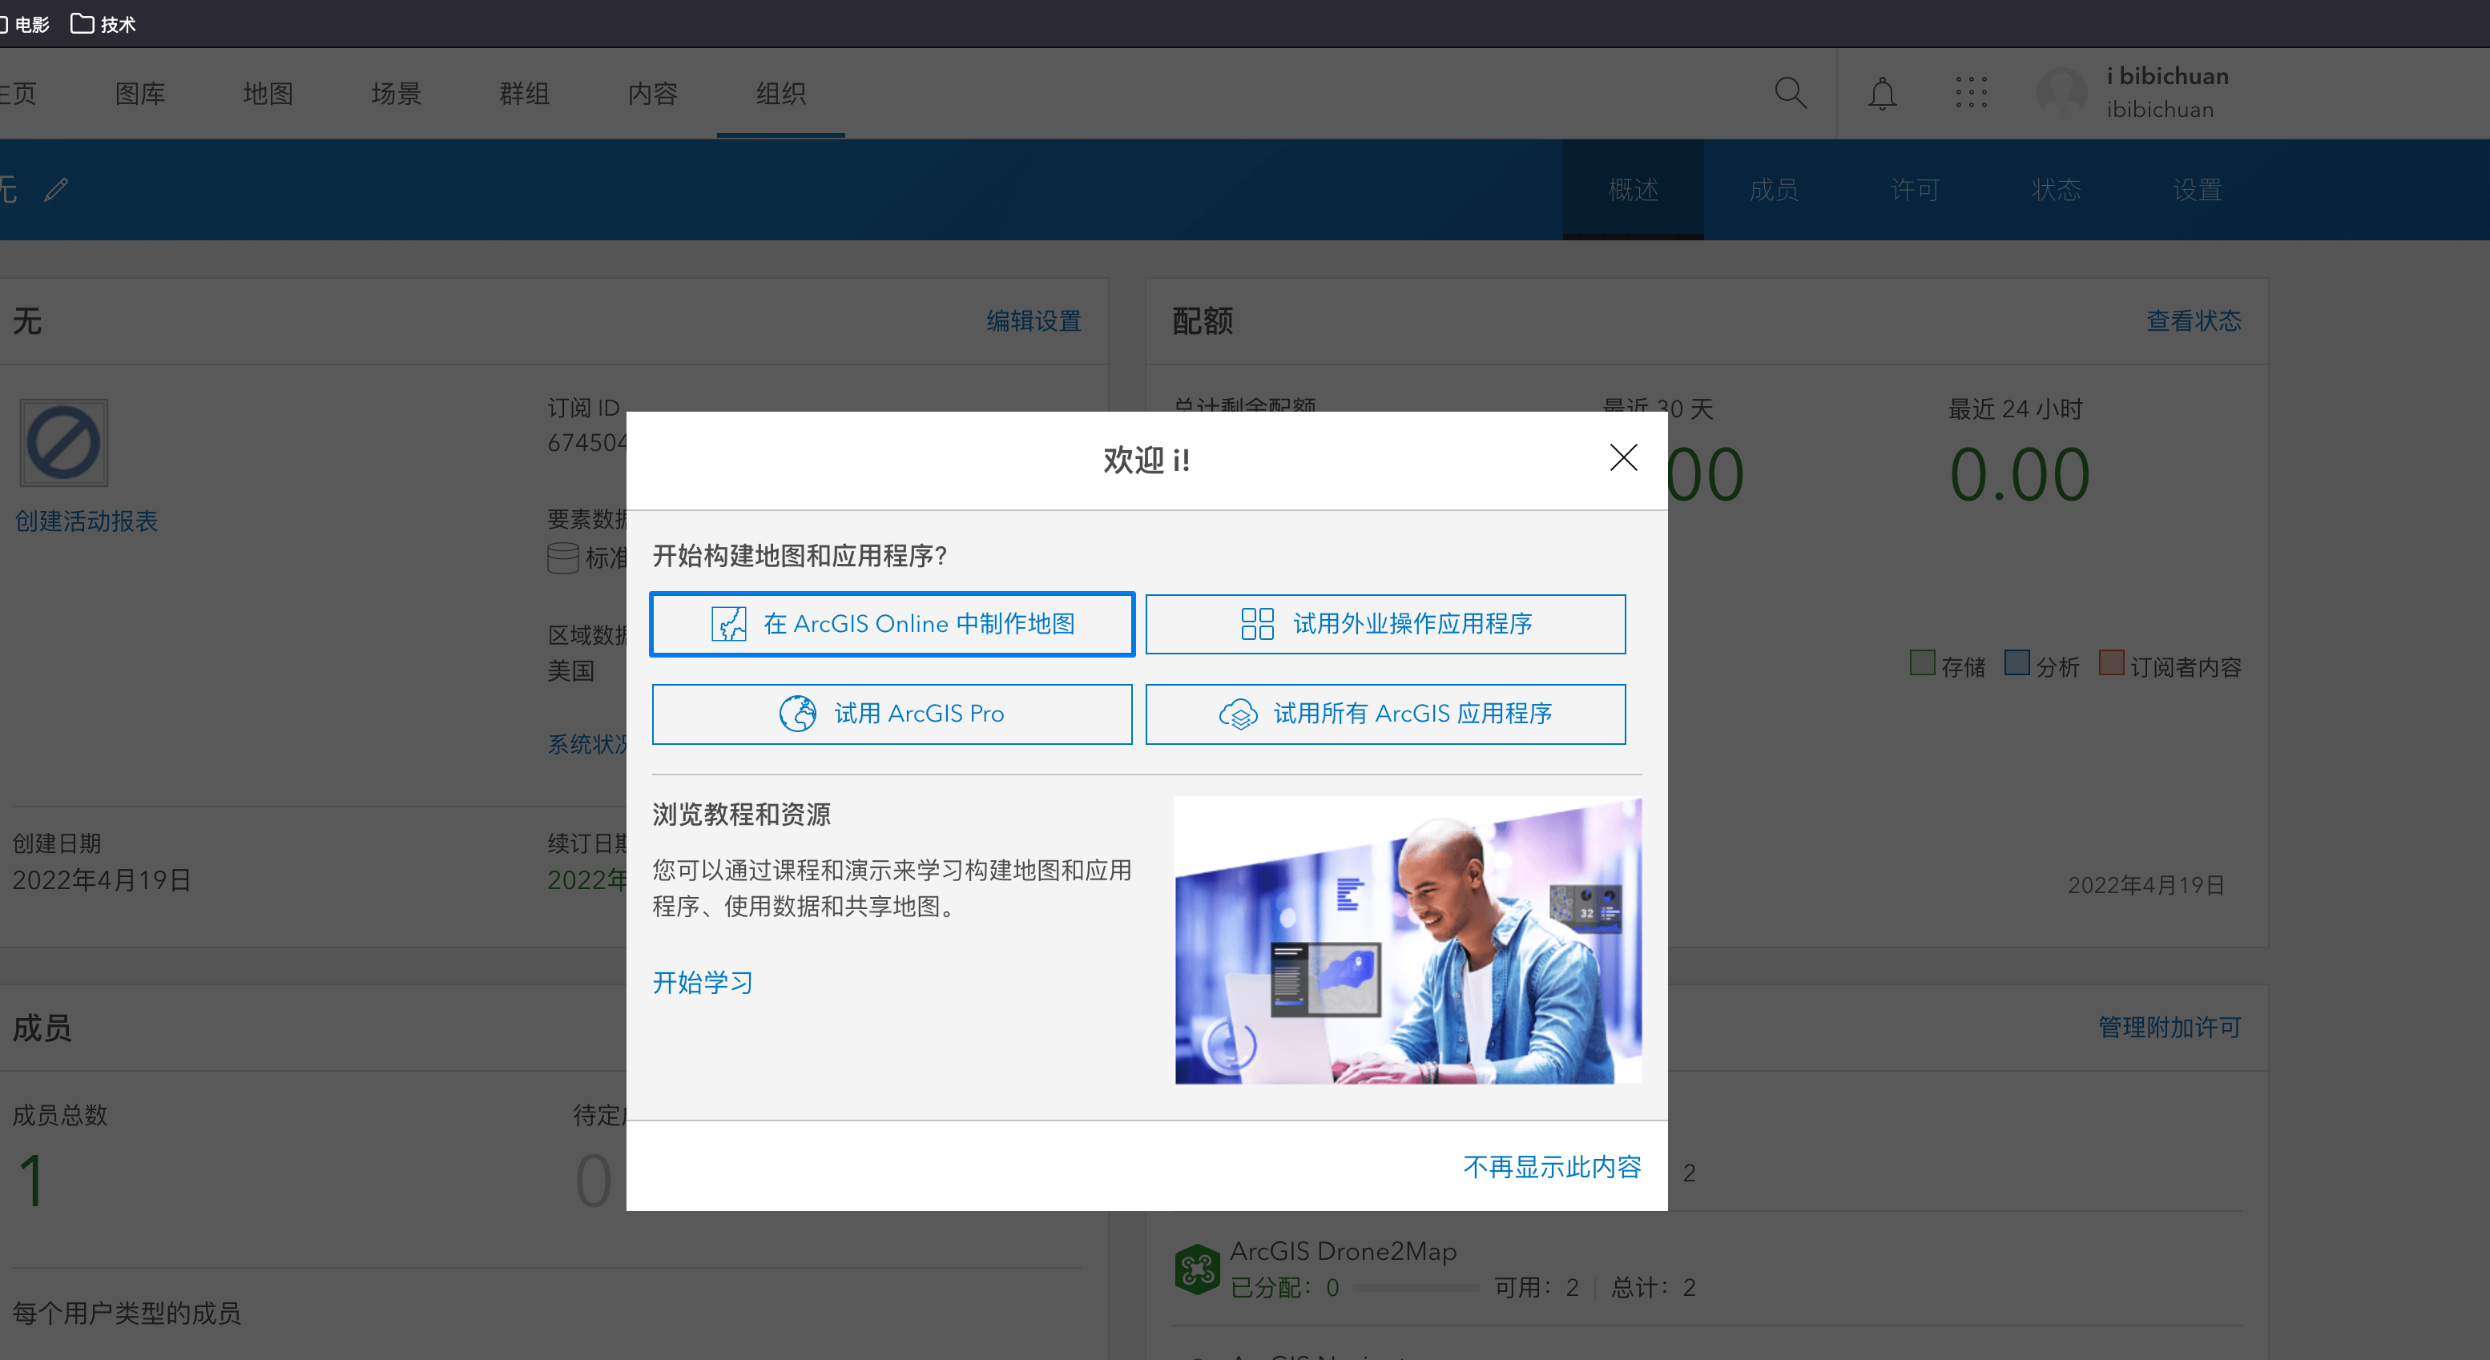Switch to the 内容 tab
Screen dimensions: 2490x1360
point(652,94)
